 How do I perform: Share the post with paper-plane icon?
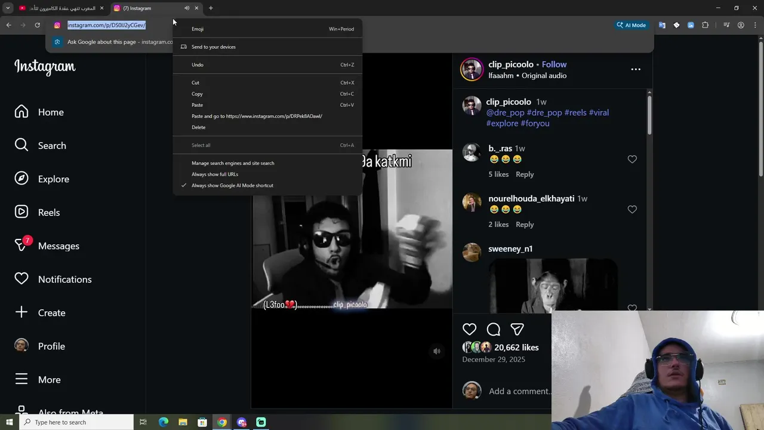click(517, 329)
